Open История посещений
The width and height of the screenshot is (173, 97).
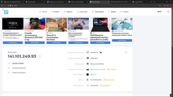tap(19, 68)
